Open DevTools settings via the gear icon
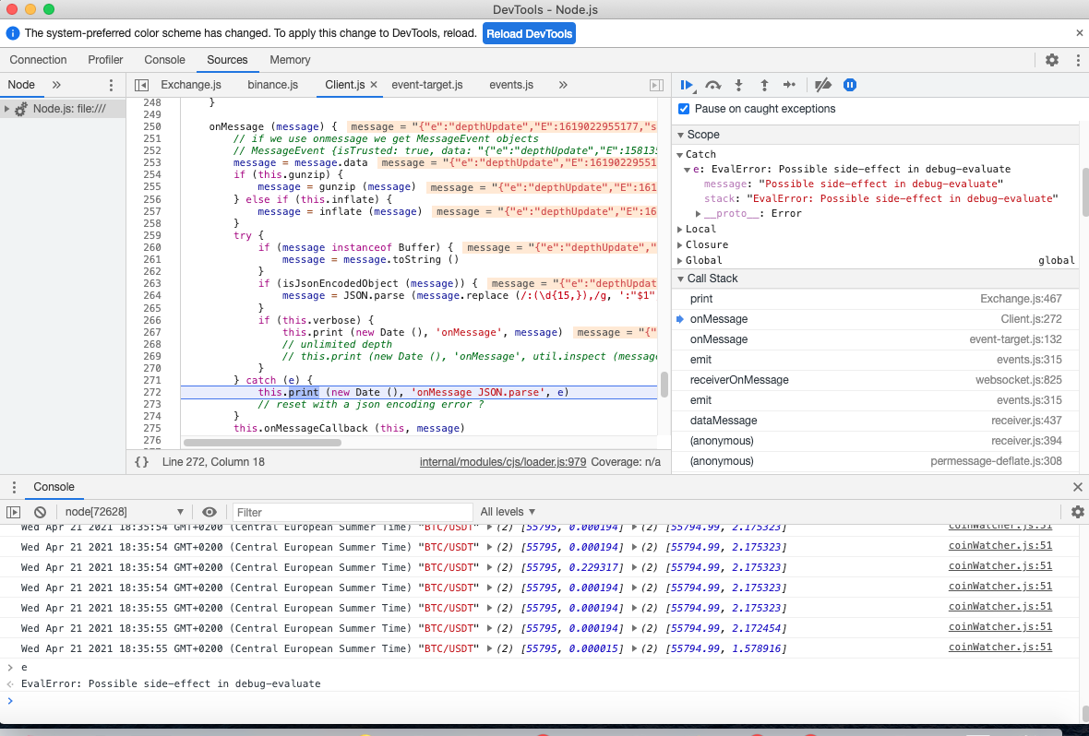The height and width of the screenshot is (736, 1089). pyautogui.click(x=1051, y=59)
